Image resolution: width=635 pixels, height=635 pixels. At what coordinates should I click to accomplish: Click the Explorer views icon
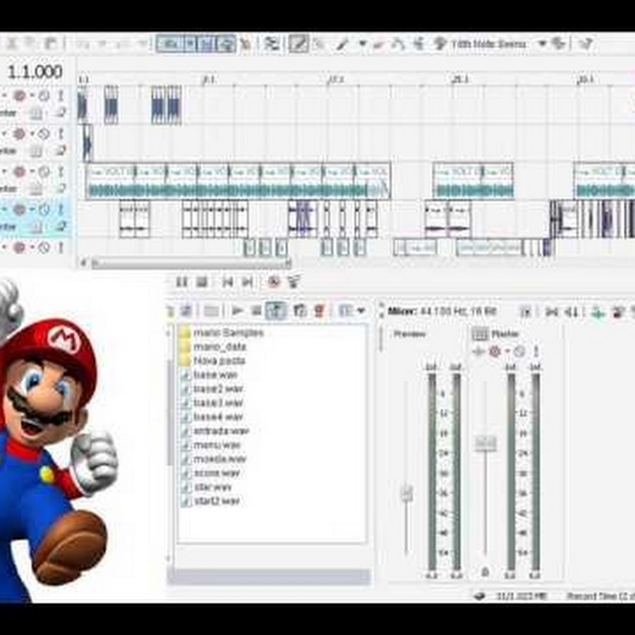(x=346, y=310)
